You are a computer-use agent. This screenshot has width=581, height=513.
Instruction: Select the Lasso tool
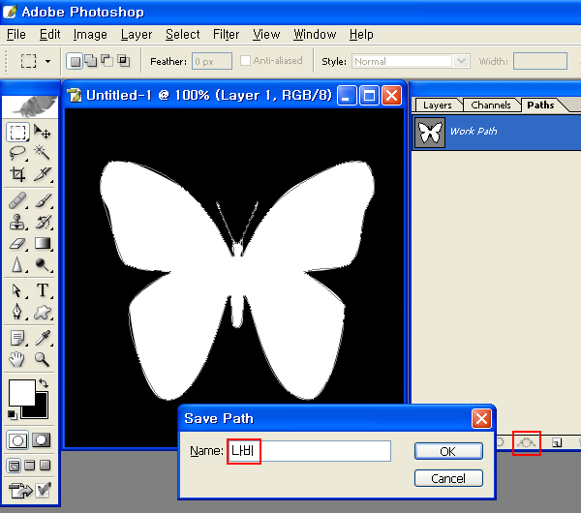(x=17, y=153)
